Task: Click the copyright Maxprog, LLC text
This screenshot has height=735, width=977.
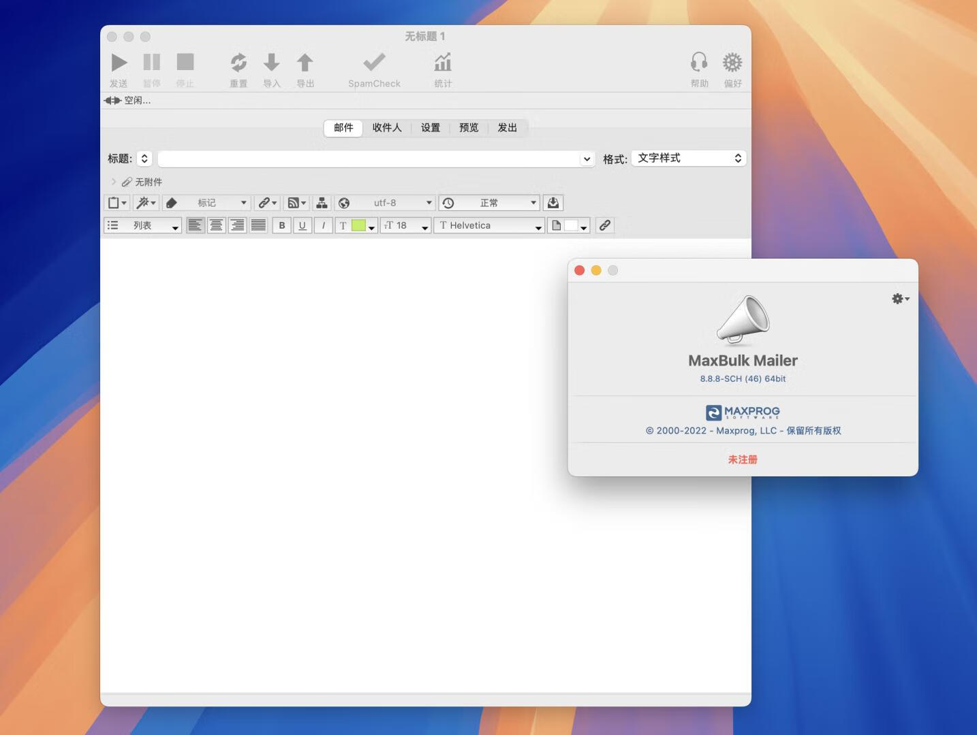Action: 743,431
